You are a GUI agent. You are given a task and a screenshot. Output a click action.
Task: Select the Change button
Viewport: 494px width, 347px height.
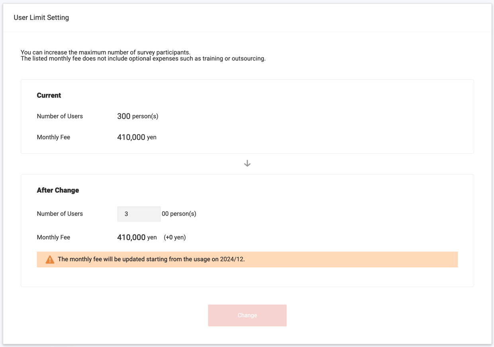[x=247, y=315]
